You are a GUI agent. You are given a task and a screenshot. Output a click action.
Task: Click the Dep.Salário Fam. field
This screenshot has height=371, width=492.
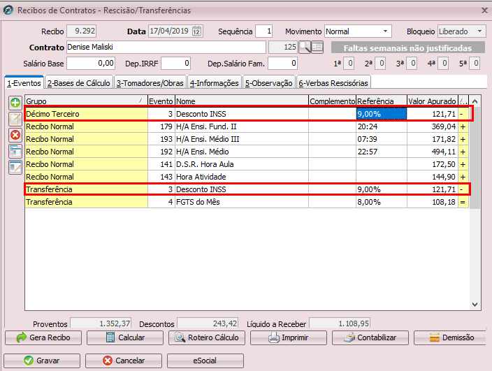point(282,64)
